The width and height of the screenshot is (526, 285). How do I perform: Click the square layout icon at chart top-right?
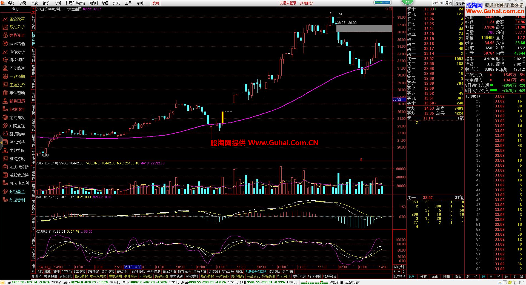[390, 9]
